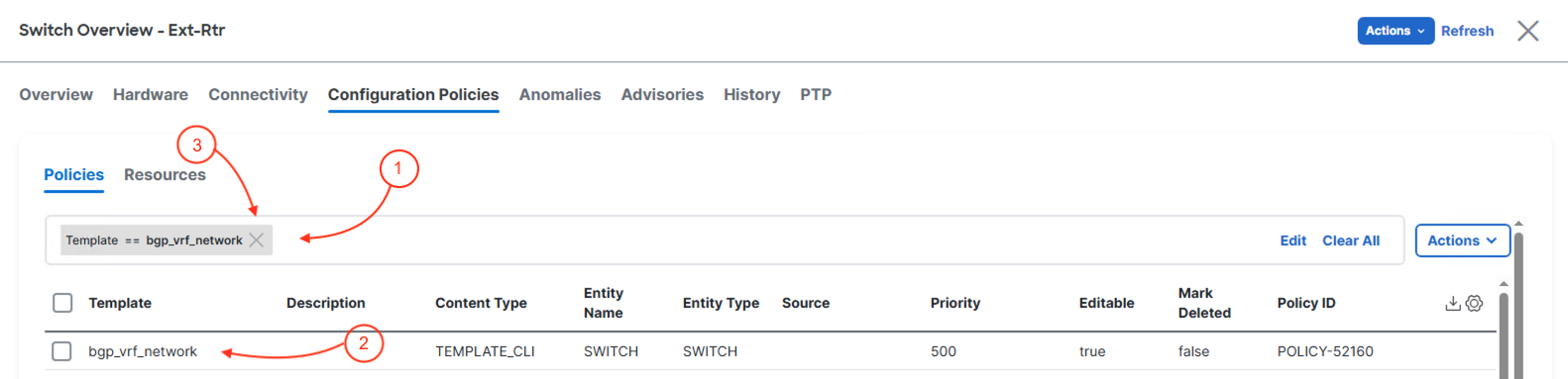The height and width of the screenshot is (379, 1568).
Task: Click the filter bar input area
Action: tap(773, 240)
